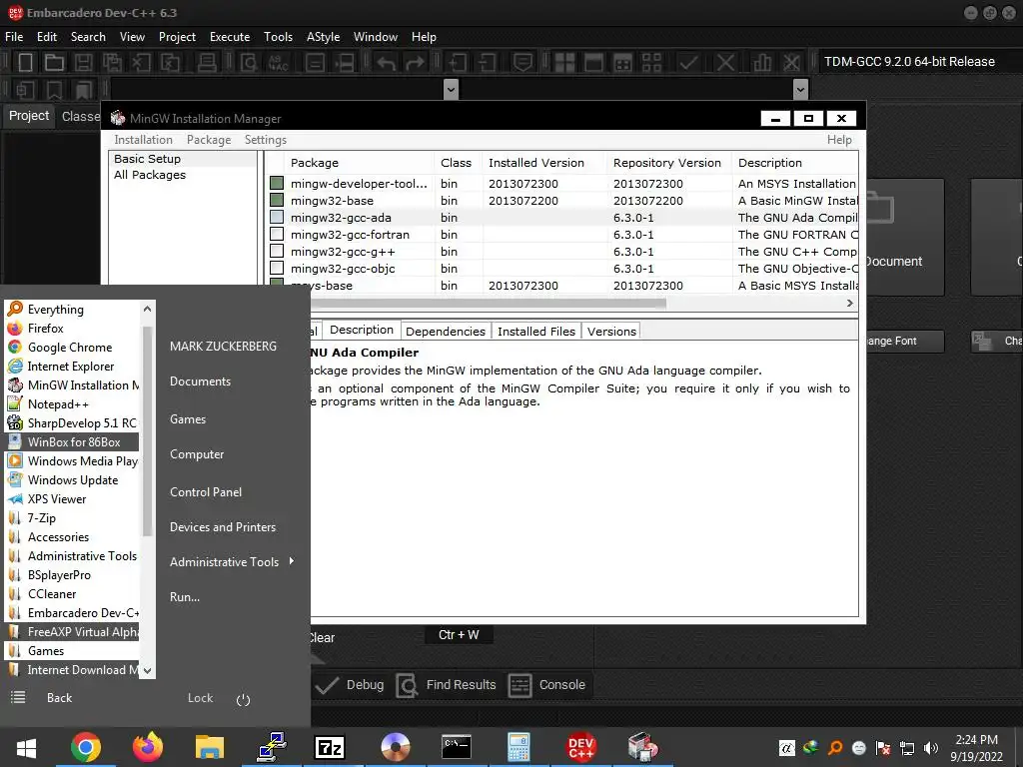Click the Replace toolbar icon
Viewport: 1023px width, 767px height.
tap(279, 62)
